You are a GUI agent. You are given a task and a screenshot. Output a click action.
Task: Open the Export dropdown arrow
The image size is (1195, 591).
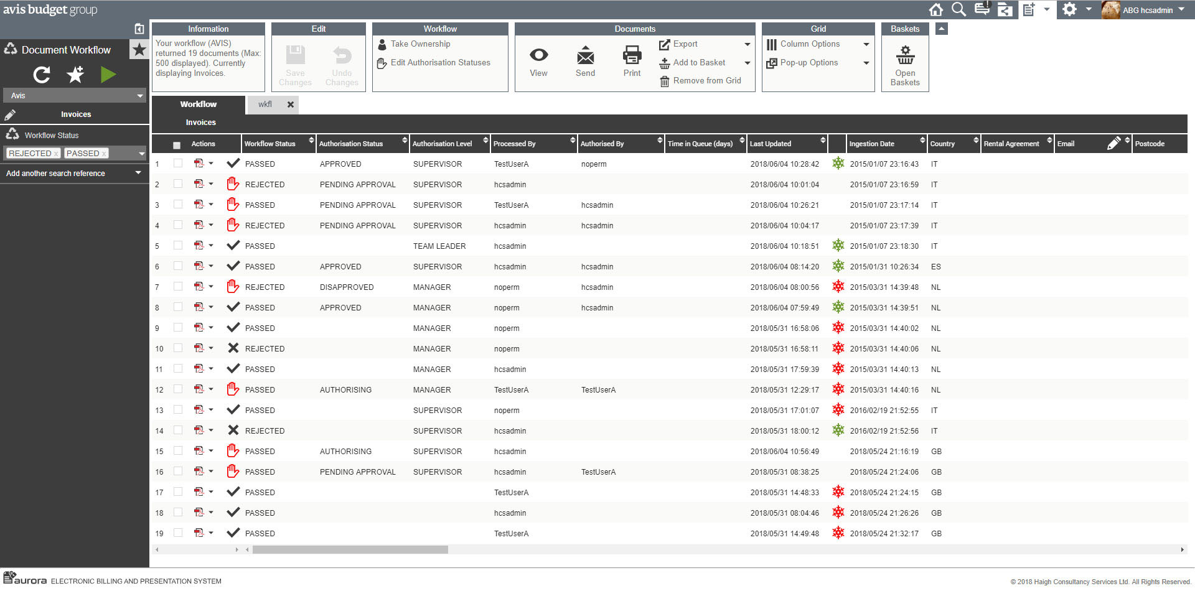(x=747, y=44)
